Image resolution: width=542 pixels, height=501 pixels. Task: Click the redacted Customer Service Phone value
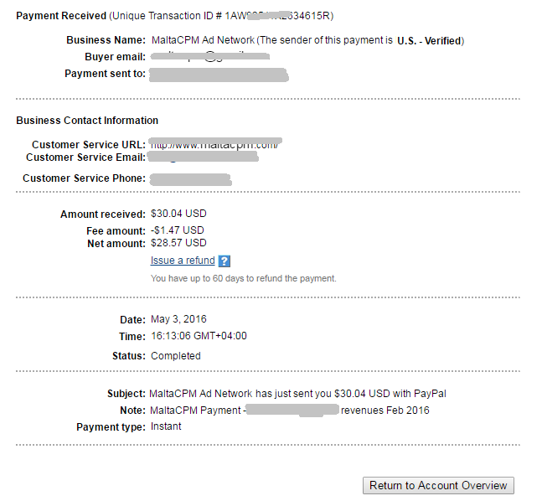pos(190,179)
